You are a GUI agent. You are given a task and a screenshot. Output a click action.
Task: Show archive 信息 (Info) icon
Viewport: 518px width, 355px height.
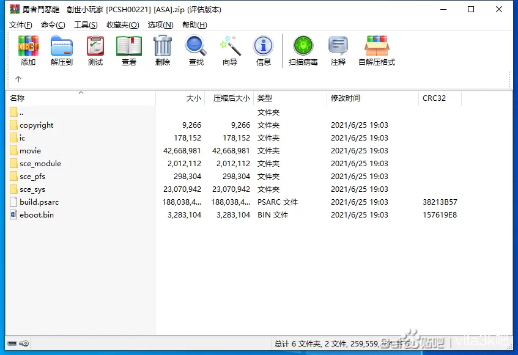point(264,46)
